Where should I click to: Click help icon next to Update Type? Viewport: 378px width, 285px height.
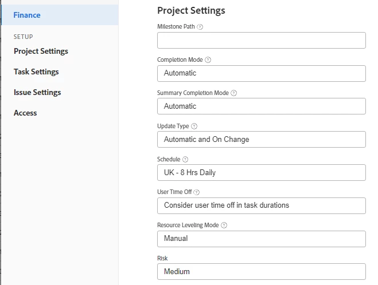click(x=194, y=126)
